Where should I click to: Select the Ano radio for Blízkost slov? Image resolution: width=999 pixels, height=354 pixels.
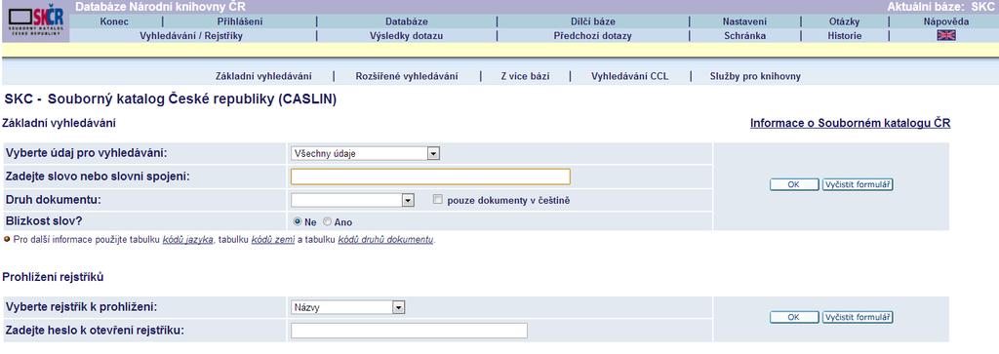coord(328,222)
